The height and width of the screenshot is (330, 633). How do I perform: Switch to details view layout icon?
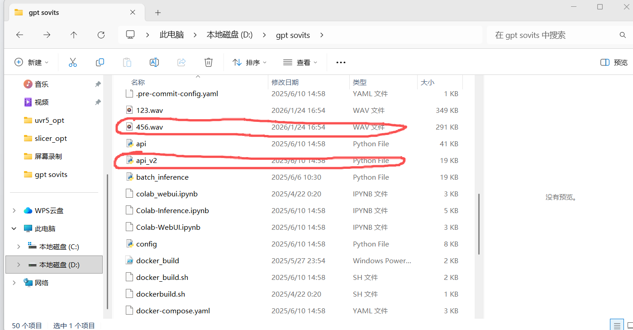pyautogui.click(x=616, y=325)
